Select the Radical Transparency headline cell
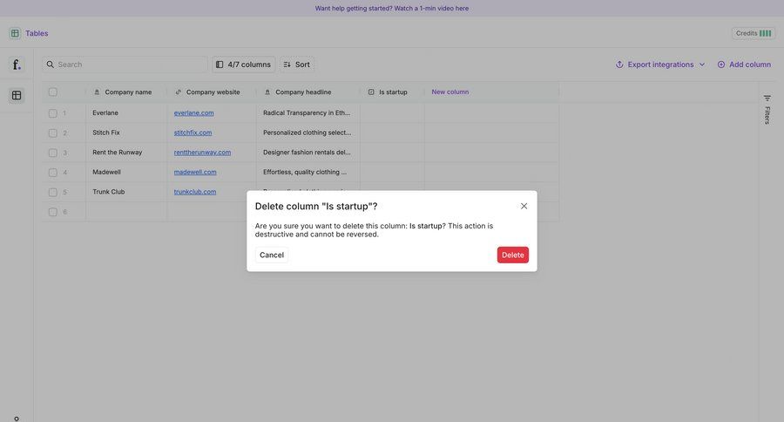 tap(308, 113)
